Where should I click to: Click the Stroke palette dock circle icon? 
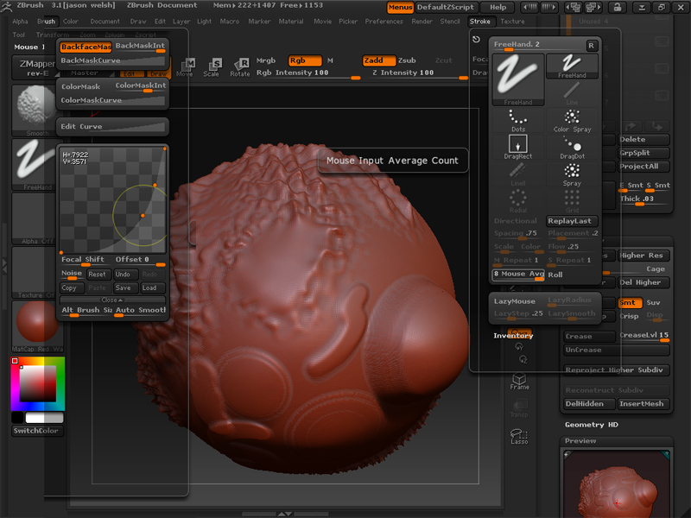(477, 39)
